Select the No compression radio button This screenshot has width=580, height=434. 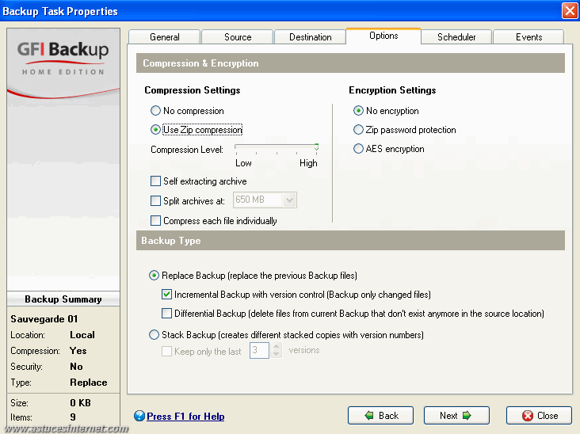156,111
